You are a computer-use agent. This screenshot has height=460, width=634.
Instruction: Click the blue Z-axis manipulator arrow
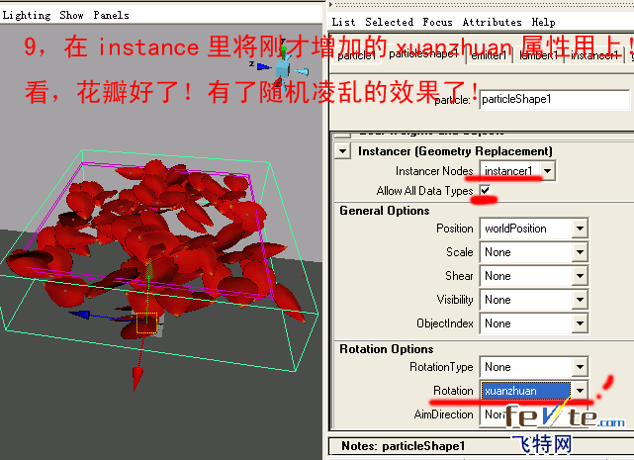pyautogui.click(x=80, y=315)
